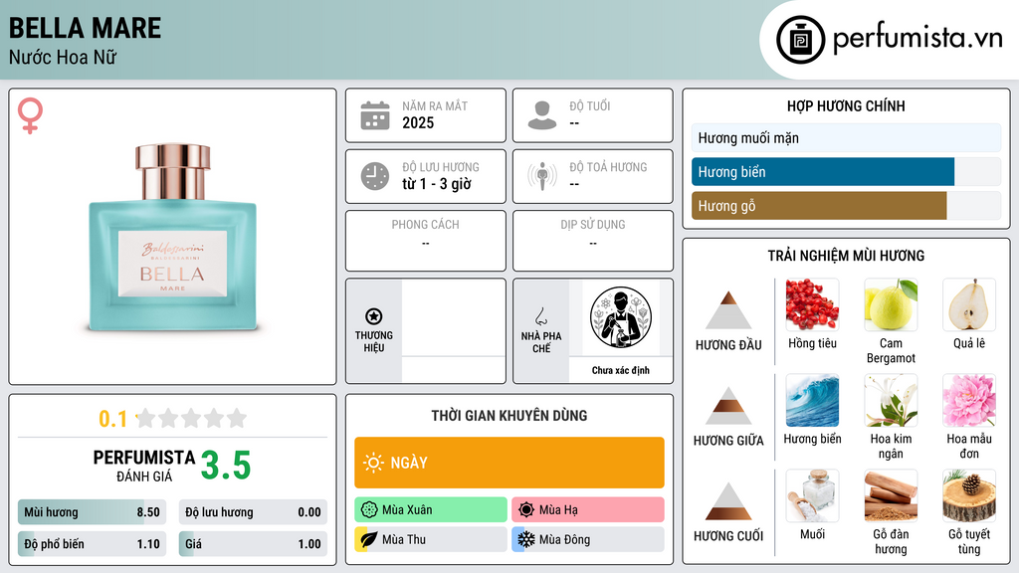Click the Hợp hương chính heading
Viewport: 1019px width, 573px height.
pos(846,105)
